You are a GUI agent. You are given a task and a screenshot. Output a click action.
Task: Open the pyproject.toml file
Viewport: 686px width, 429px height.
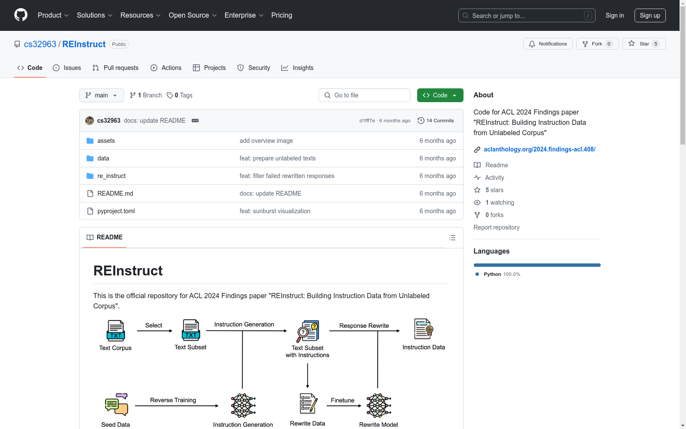point(116,211)
